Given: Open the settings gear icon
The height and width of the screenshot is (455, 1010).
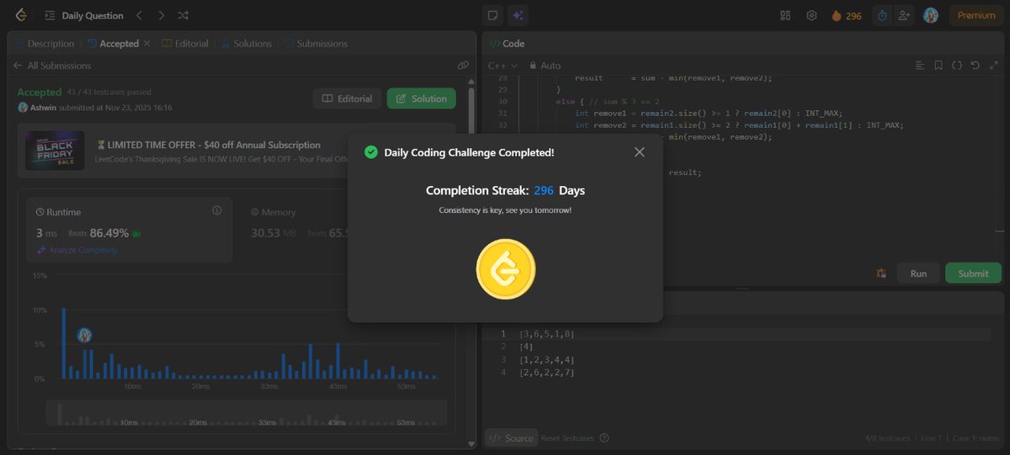Looking at the screenshot, I should point(811,15).
